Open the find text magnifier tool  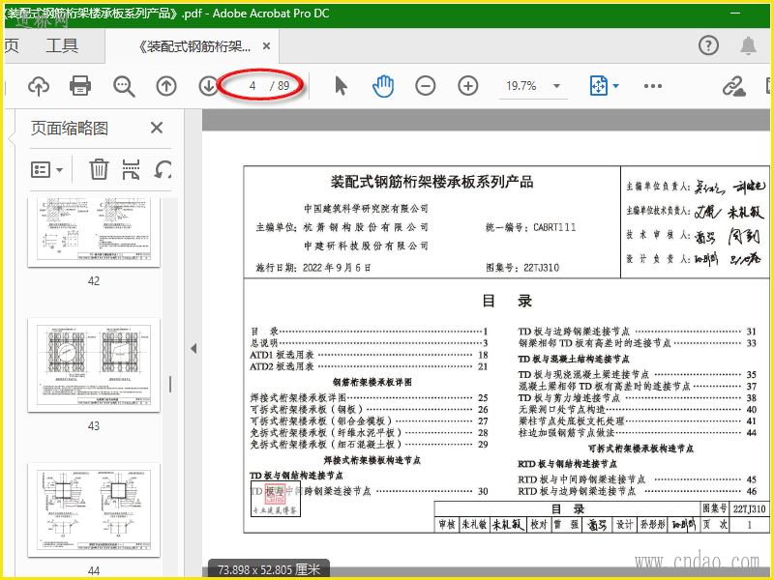click(x=124, y=86)
